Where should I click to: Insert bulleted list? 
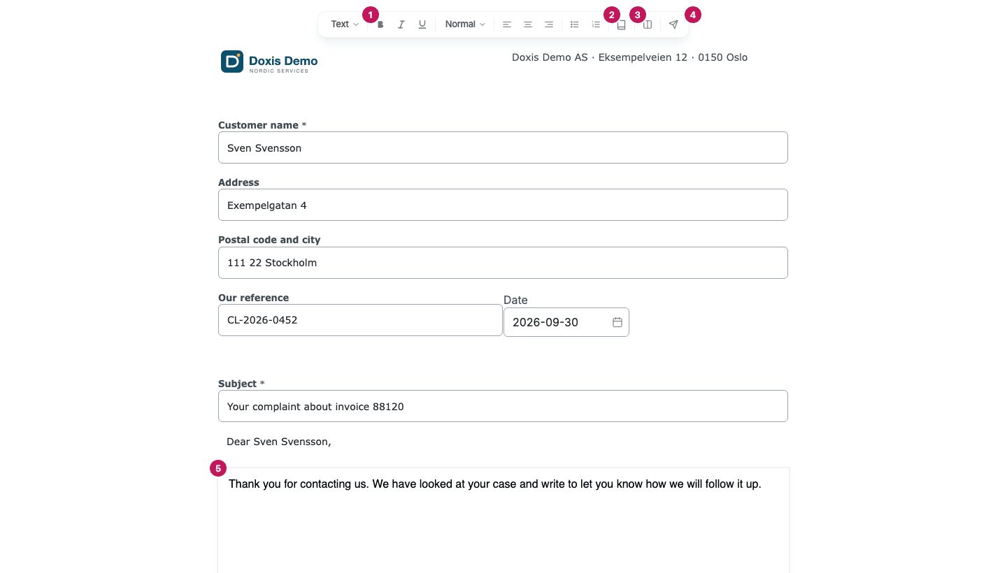575,24
